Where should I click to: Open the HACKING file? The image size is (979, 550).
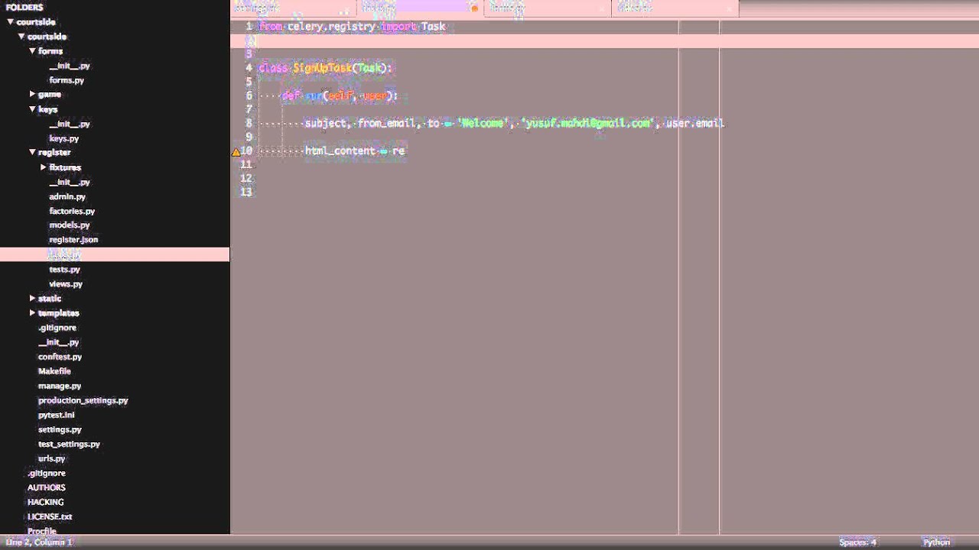pyautogui.click(x=45, y=502)
